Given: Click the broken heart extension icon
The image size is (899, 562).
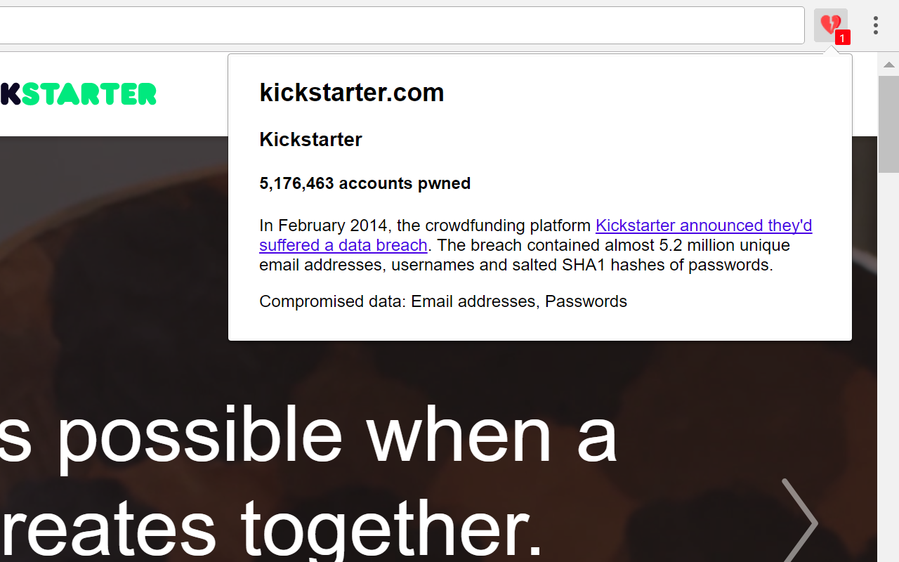Looking at the screenshot, I should pyautogui.click(x=831, y=25).
